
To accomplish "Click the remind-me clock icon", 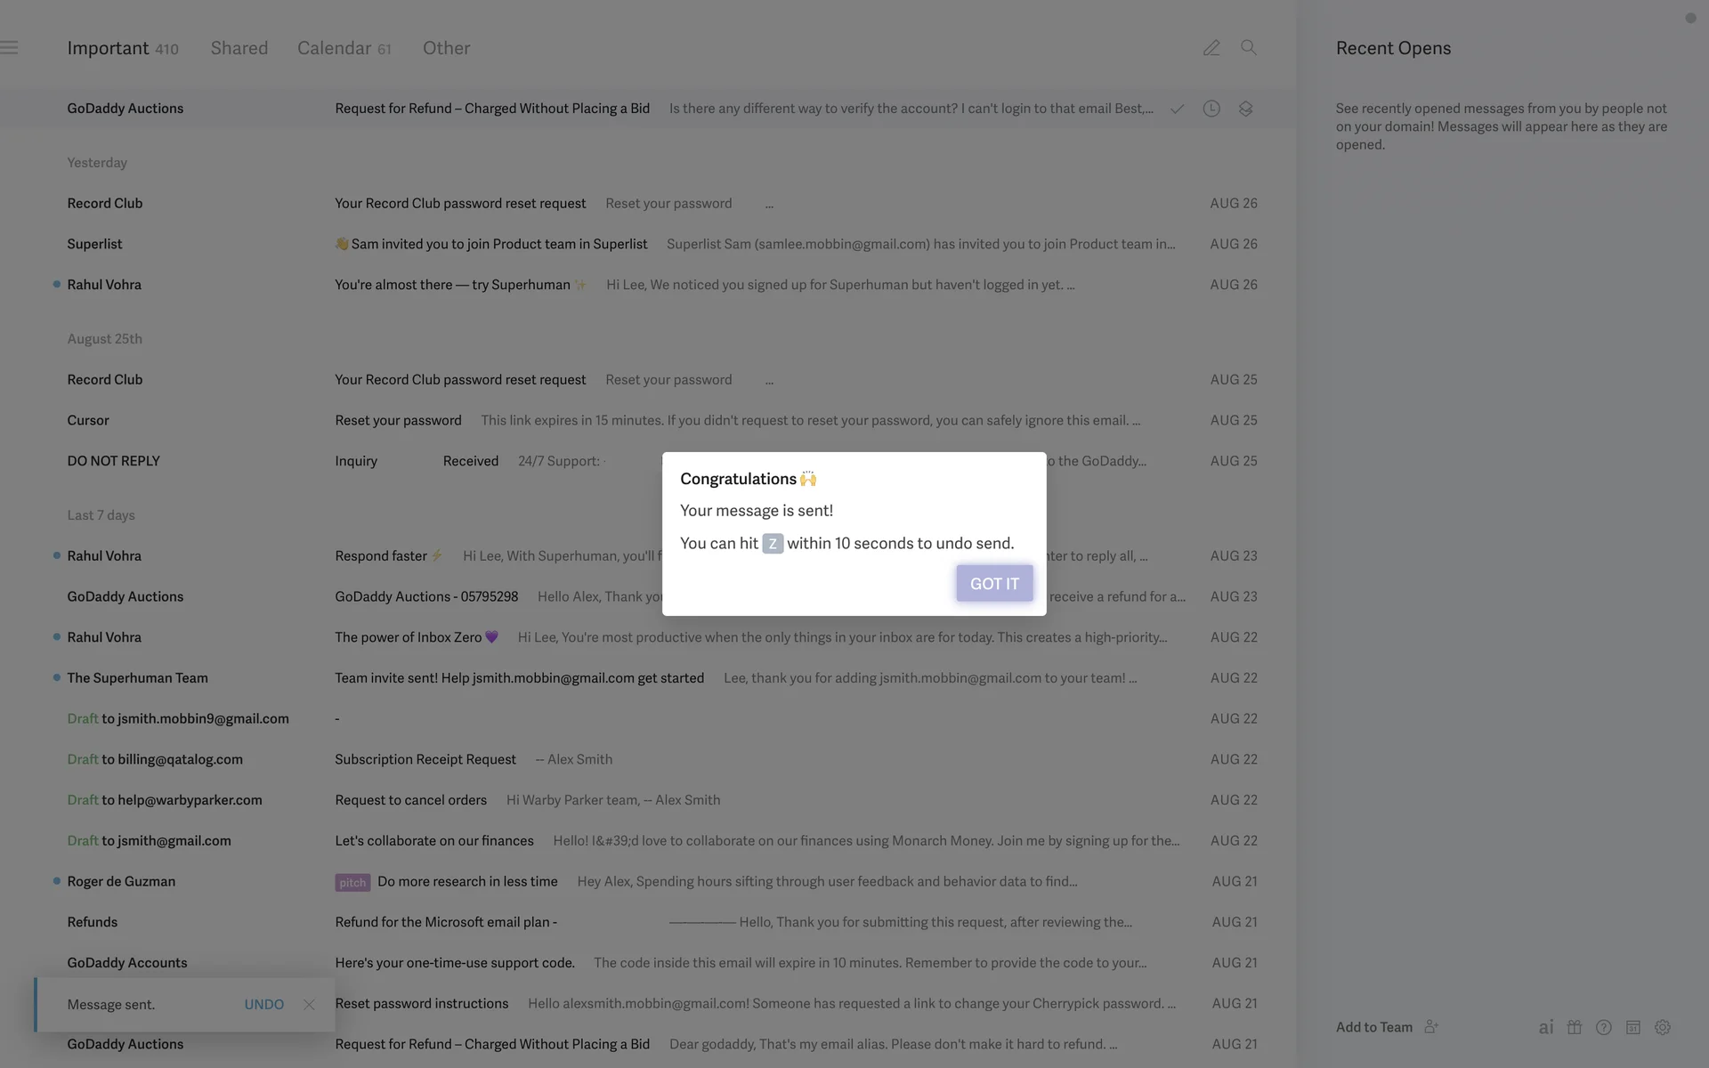I will (1211, 109).
